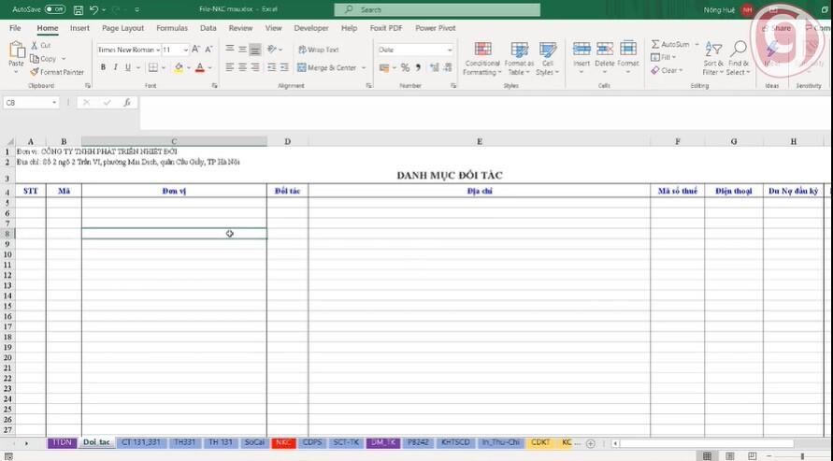Add a new sheet with plus icon
833x461 pixels.
coord(590,443)
